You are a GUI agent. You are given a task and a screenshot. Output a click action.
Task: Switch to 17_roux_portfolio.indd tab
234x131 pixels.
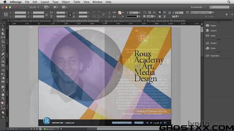[x=30, y=21]
